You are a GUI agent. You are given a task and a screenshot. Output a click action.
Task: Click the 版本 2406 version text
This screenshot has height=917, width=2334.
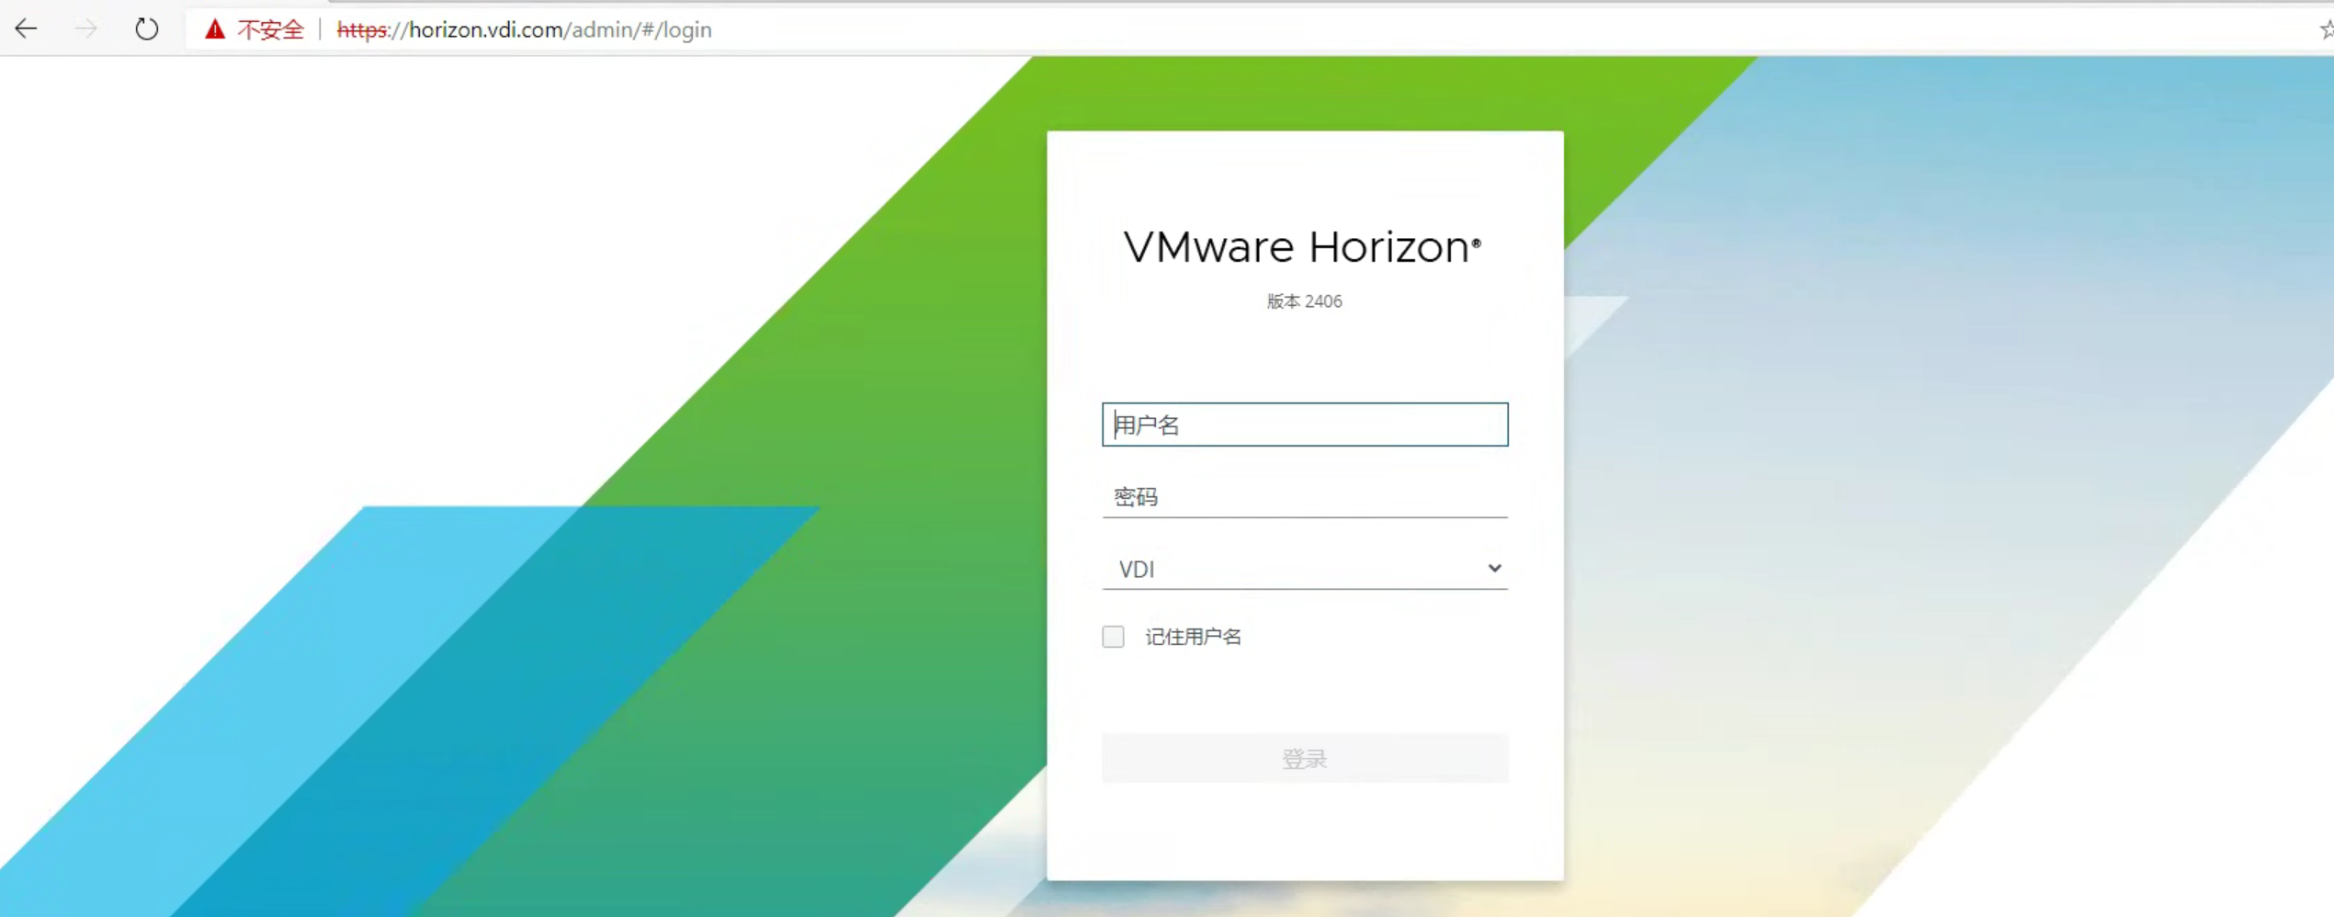[x=1305, y=301]
